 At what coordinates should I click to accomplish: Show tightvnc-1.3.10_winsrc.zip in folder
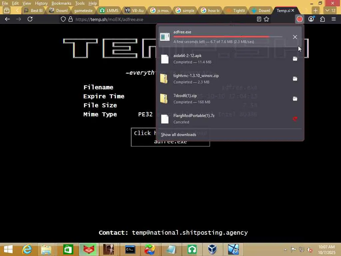295,79
